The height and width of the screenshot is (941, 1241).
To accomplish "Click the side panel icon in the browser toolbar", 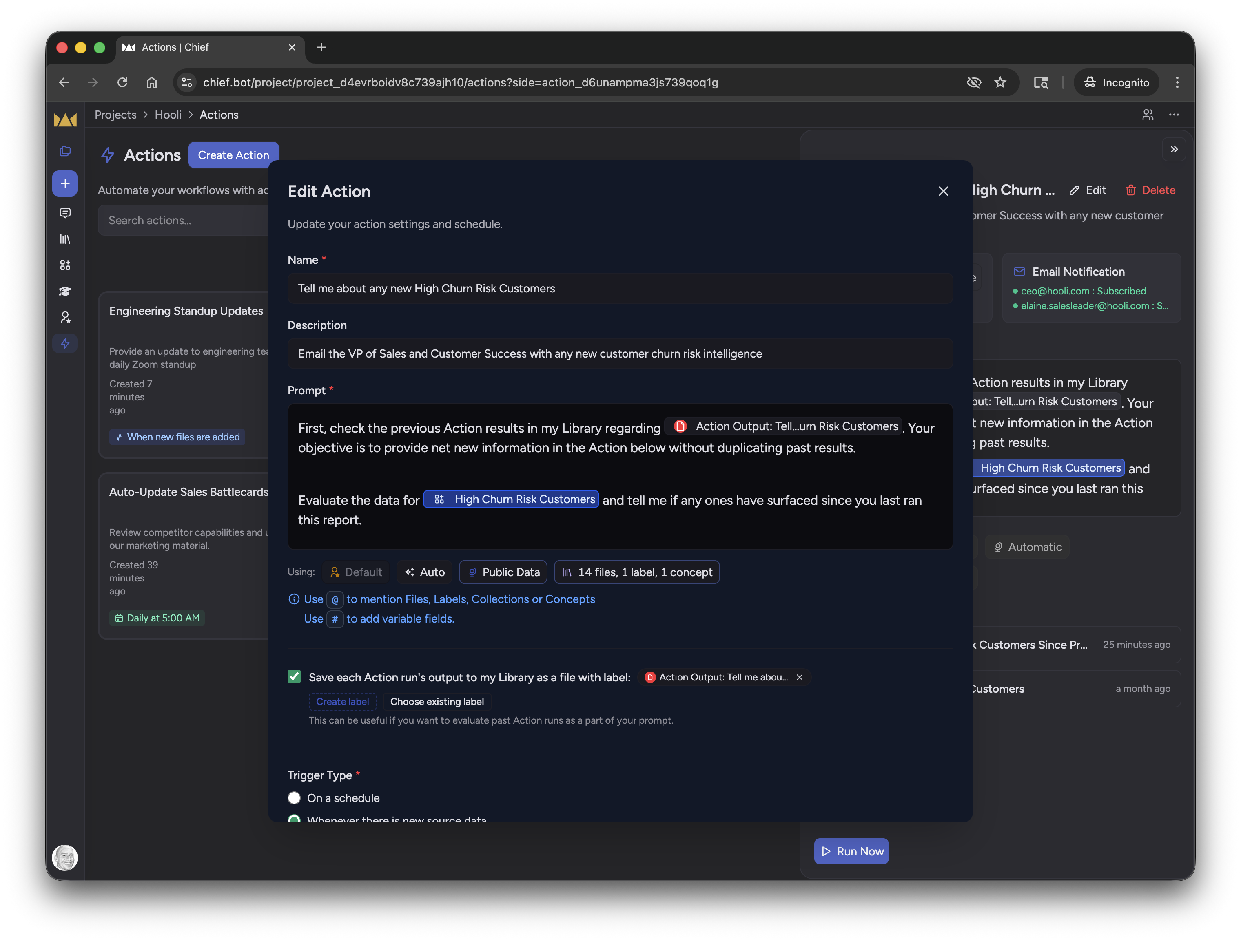I will pyautogui.click(x=1041, y=82).
